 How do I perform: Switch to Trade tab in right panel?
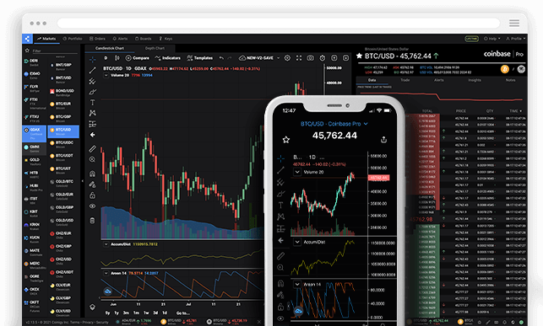pos(405,80)
